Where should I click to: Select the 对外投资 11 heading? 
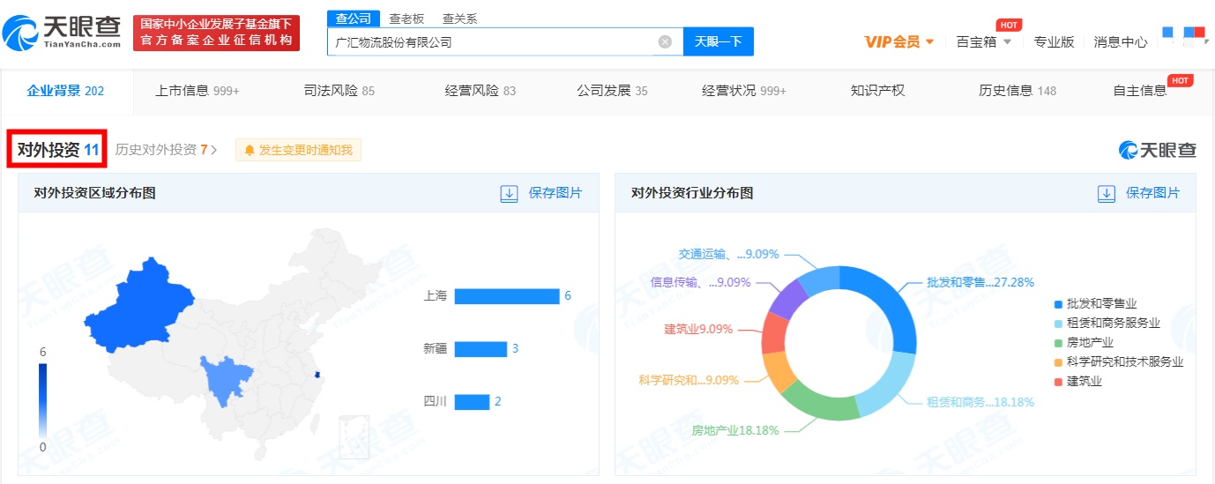click(x=58, y=150)
